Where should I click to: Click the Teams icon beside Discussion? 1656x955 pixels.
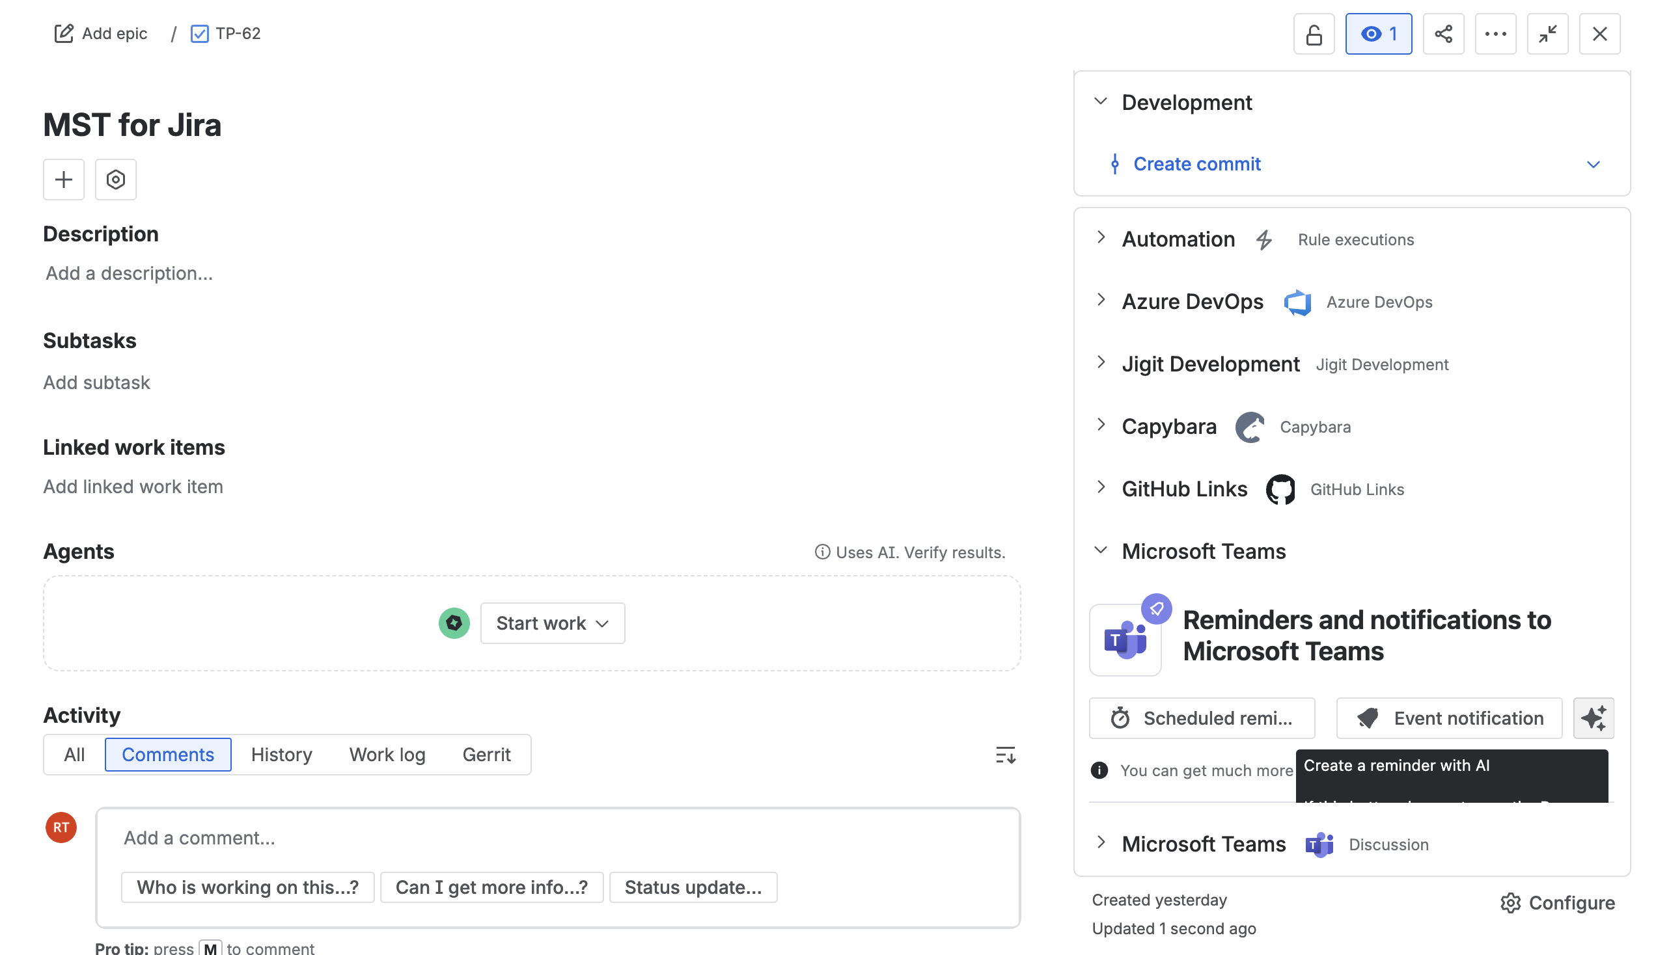1319,845
